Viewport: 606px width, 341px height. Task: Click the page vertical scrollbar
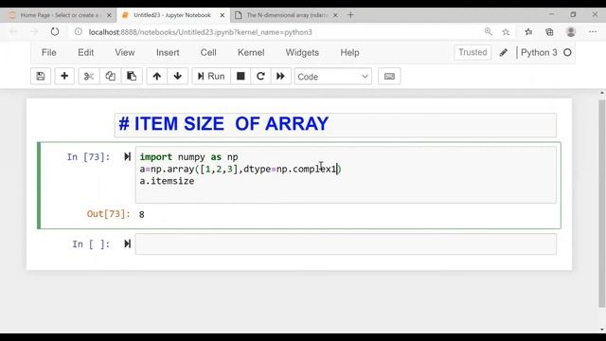click(x=602, y=204)
